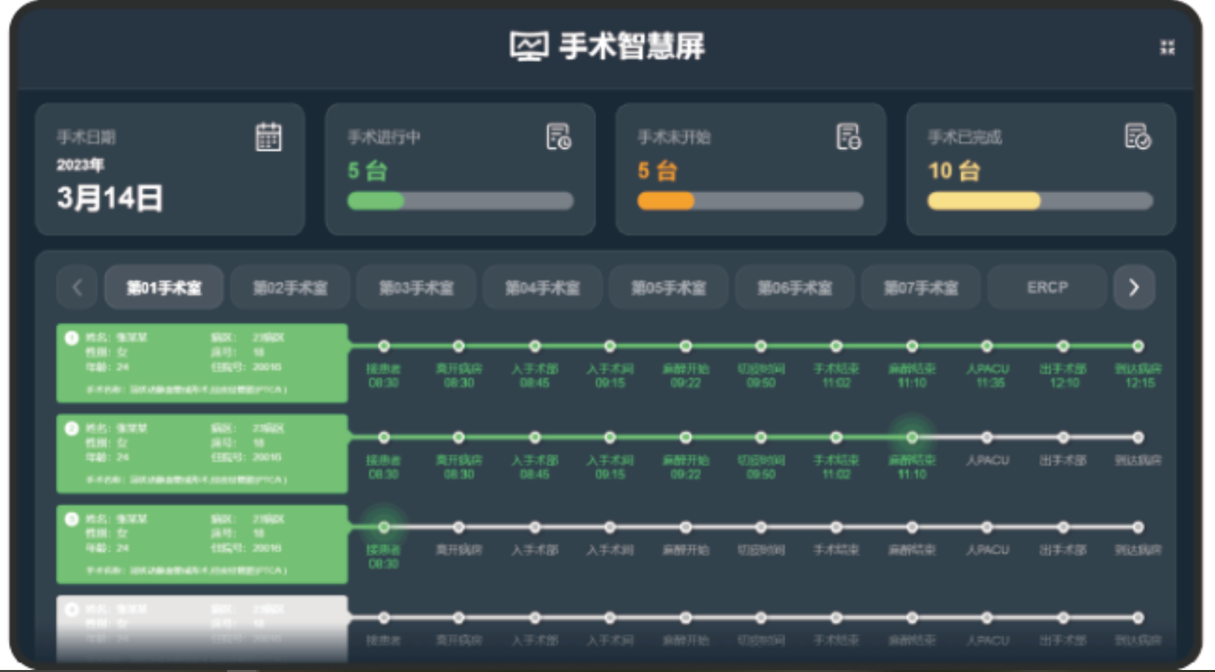This screenshot has width=1215, height=672.
Task: Open the first patient's green info card
Action: pos(200,363)
